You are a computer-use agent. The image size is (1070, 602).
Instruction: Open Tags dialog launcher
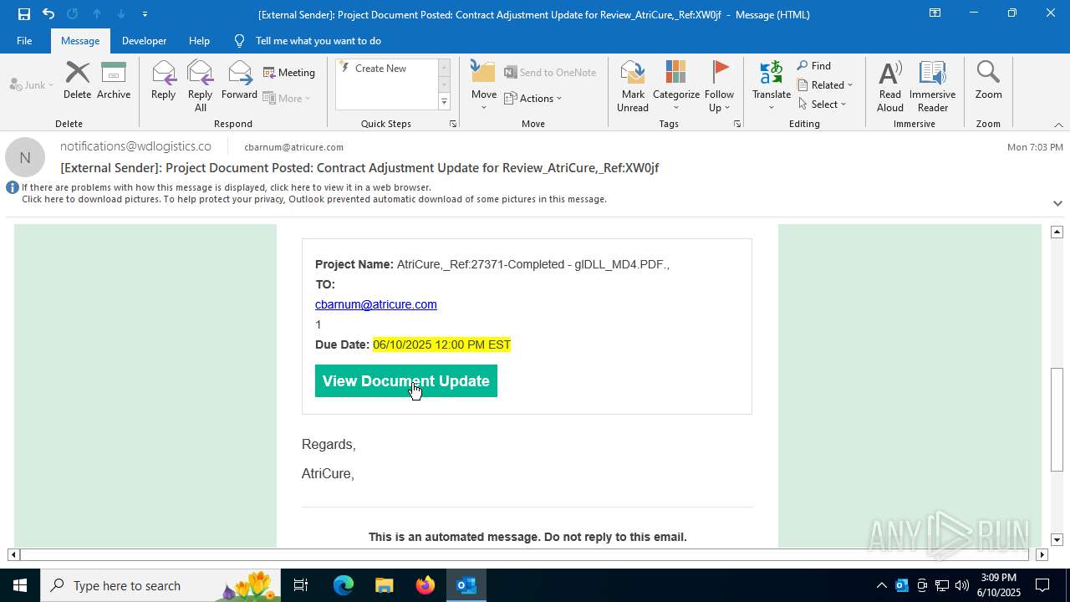737,124
